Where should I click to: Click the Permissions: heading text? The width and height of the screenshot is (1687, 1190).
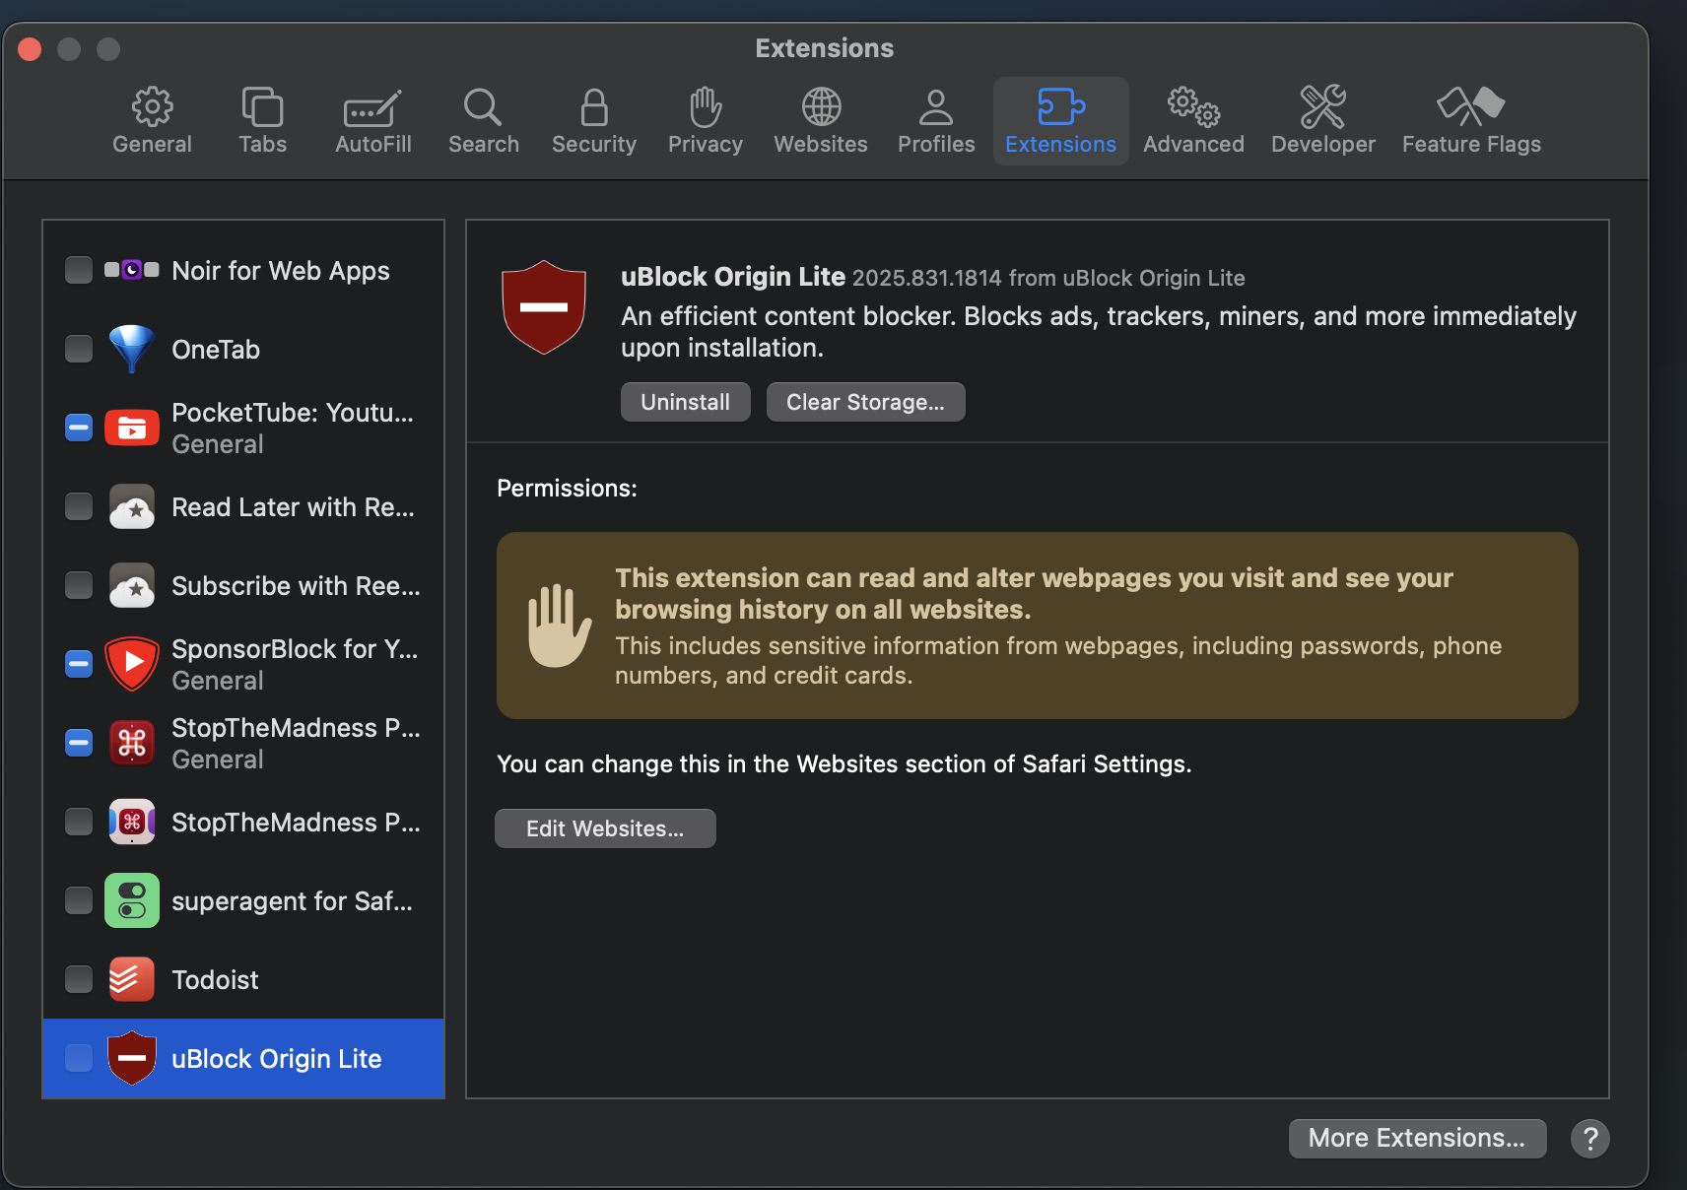click(x=567, y=489)
